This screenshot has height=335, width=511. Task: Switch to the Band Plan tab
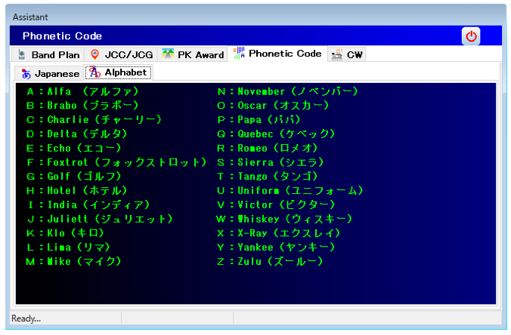coord(48,54)
